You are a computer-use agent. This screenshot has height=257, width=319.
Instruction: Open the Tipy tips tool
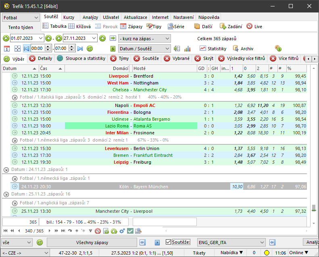(x=154, y=27)
